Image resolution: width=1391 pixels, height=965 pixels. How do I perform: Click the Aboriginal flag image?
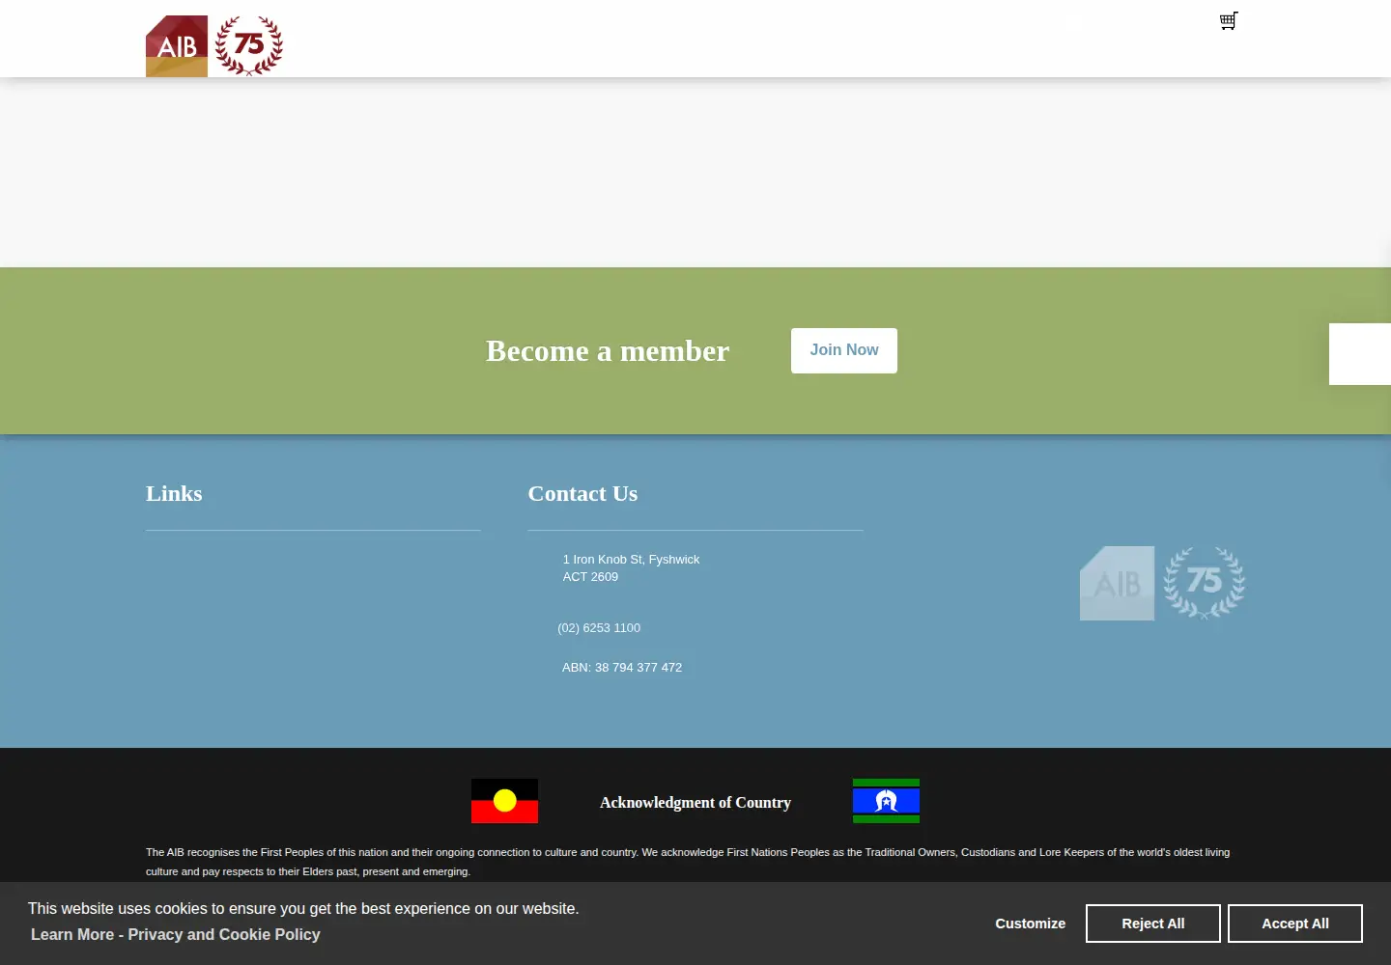504,801
